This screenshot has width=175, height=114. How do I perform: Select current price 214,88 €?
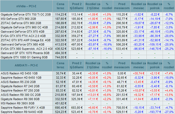61,27
